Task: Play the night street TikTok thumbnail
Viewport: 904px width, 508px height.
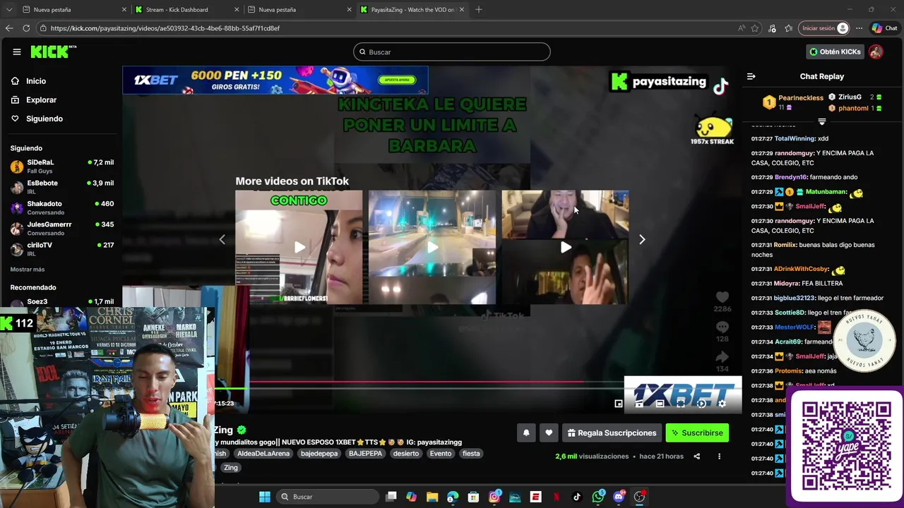Action: point(432,247)
